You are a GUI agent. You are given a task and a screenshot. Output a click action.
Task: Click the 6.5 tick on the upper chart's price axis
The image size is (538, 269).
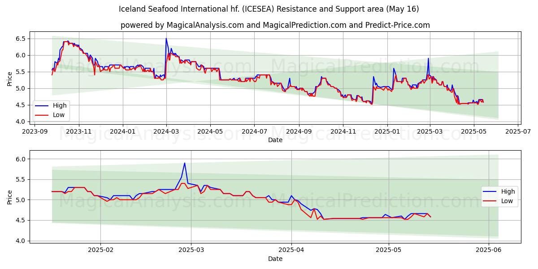coord(22,39)
